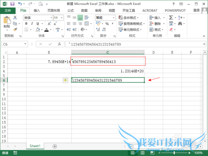Image resolution: width=208 pixels, height=156 pixels.
Task: Align cell text to the right
Action: click(x=80, y=24)
